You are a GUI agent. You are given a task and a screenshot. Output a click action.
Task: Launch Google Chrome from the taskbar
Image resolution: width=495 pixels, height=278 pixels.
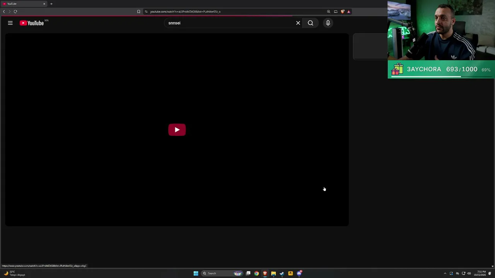click(256, 273)
